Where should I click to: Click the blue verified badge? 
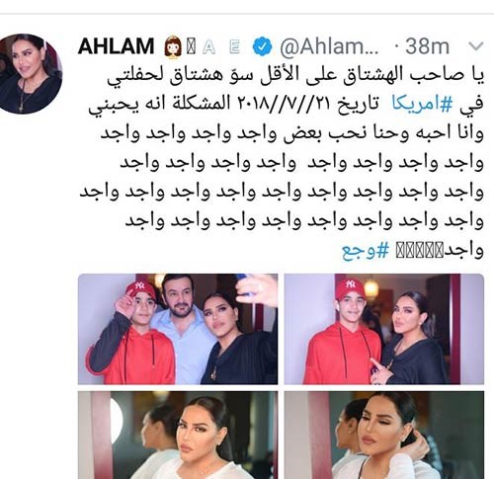pyautogui.click(x=262, y=46)
